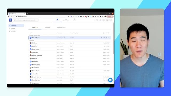This screenshot has width=171, height=96.
Task: Open the Every week frequency dropdown for Ankush Agarwal
Action: [61, 38]
